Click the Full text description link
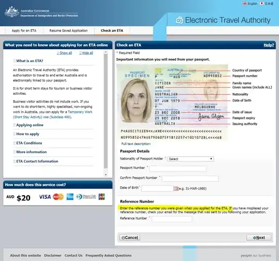The height and width of the screenshot is (261, 279). 136,144
